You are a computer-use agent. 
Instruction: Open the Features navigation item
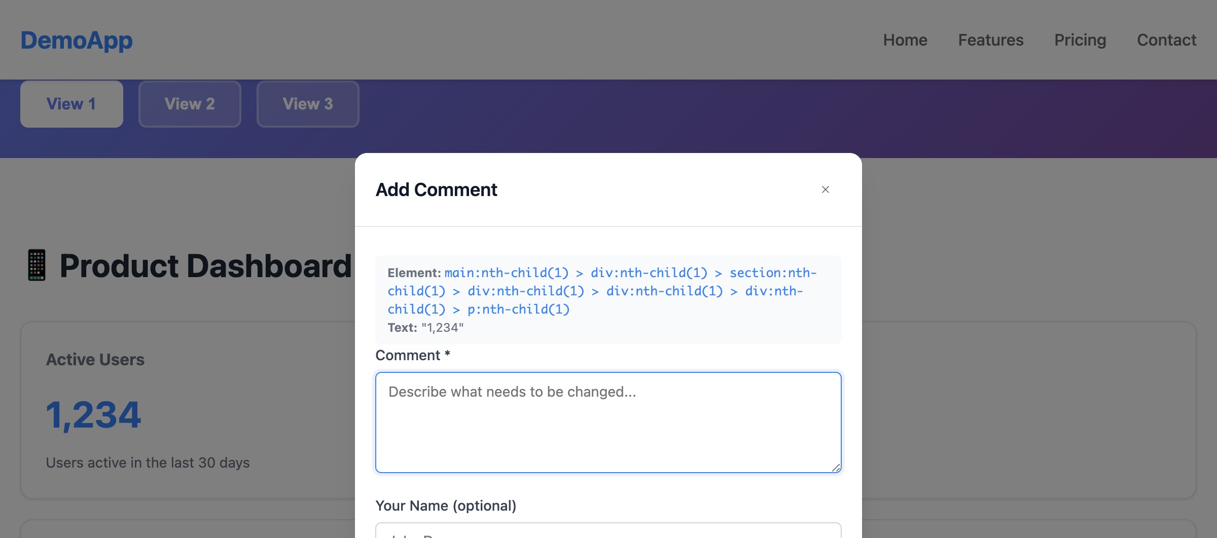[990, 40]
